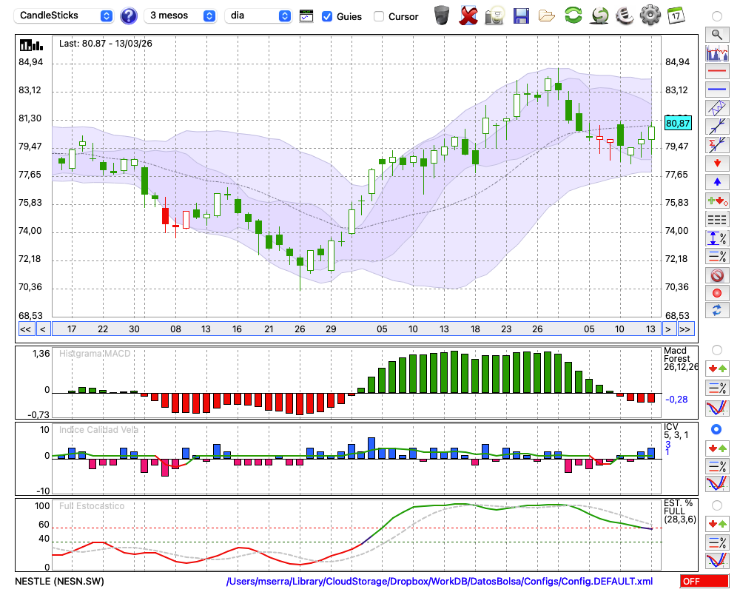Image resolution: width=740 pixels, height=592 pixels.
Task: Open the gear settings icon
Action: (x=650, y=15)
